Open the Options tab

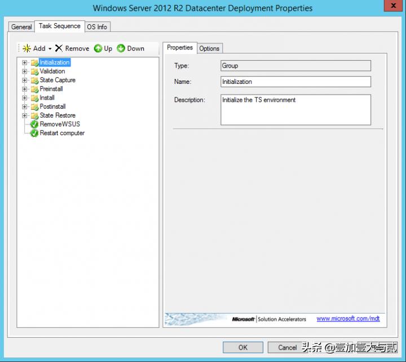[x=209, y=48]
